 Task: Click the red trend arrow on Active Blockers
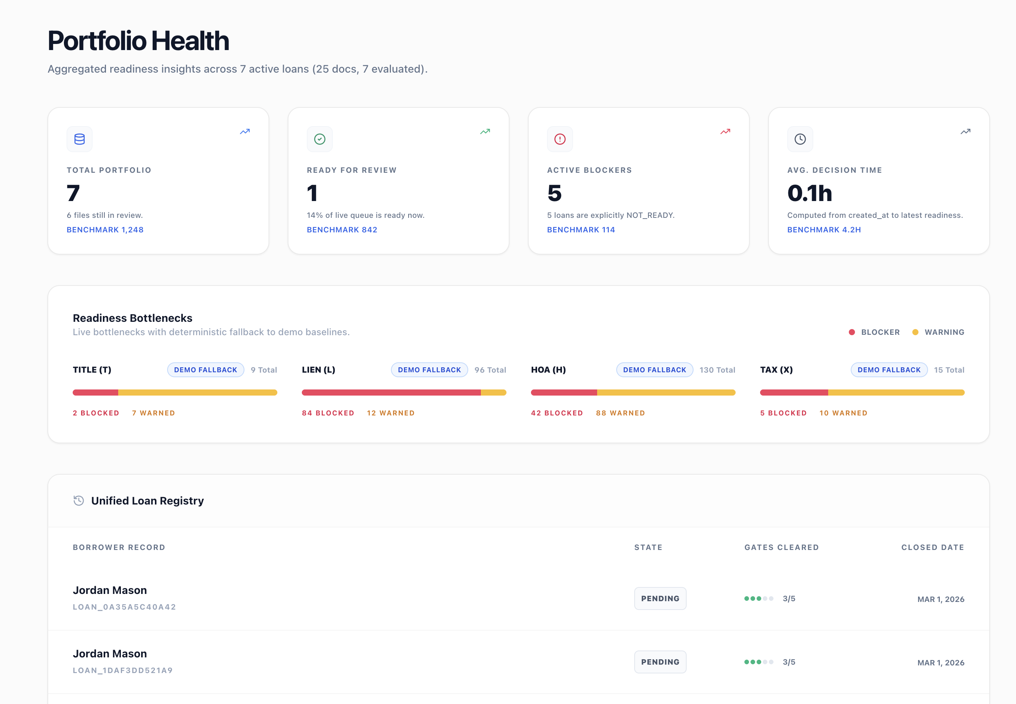click(725, 131)
